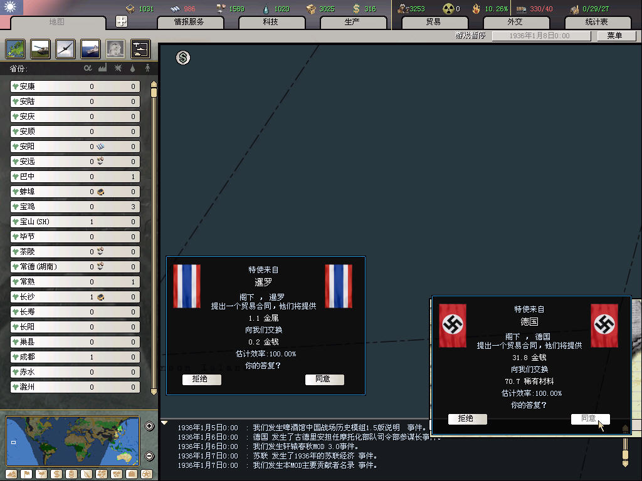
Task: Open the 统计表 tab
Action: [x=597, y=22]
